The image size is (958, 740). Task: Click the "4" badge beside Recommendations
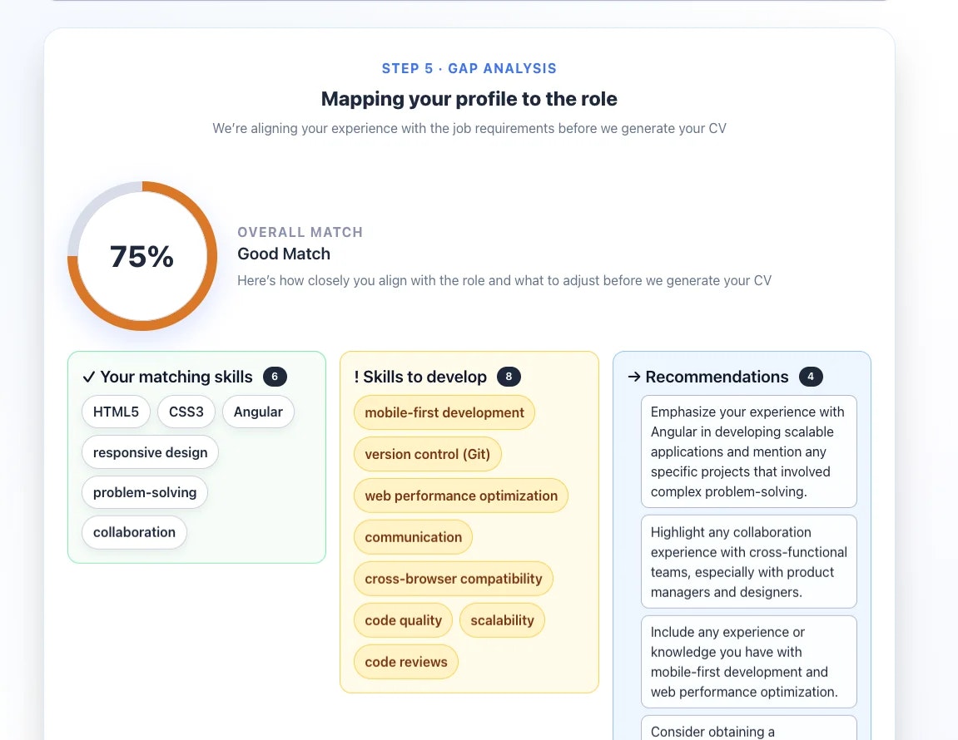tap(811, 376)
